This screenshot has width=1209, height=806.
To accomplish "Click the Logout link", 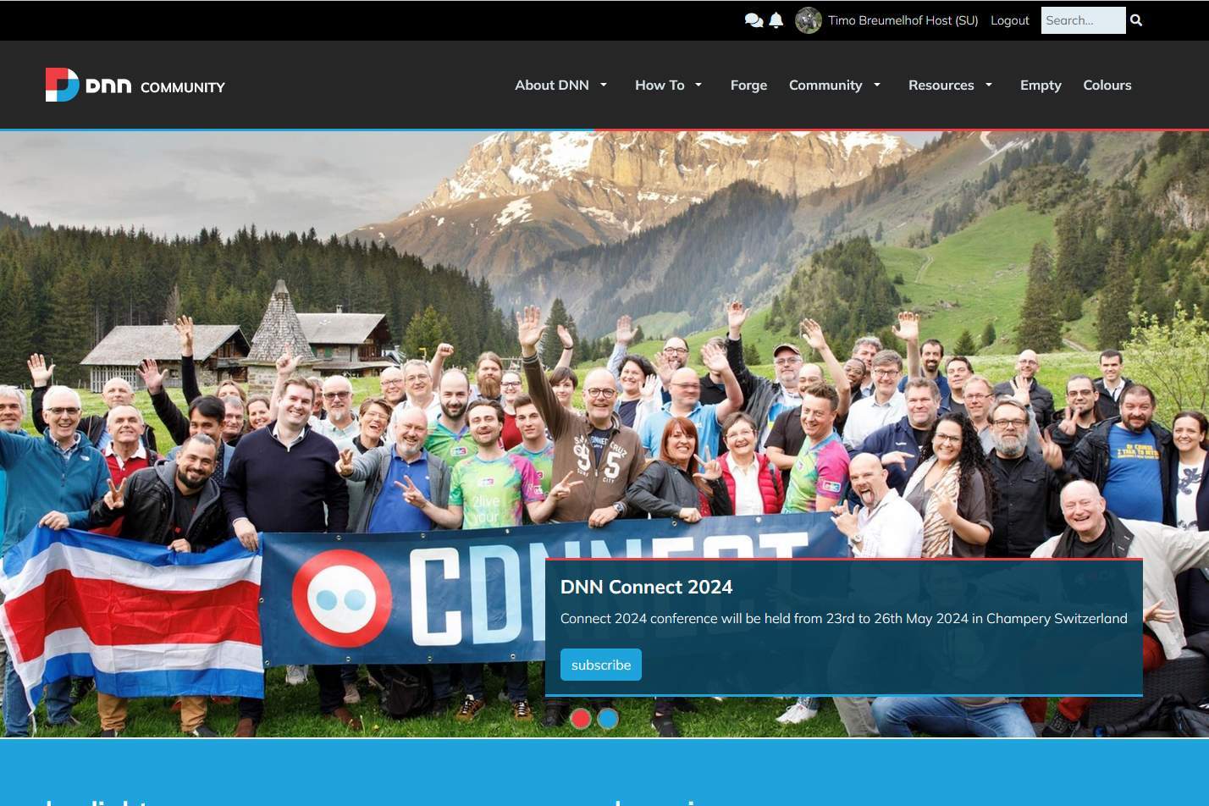I will tap(1010, 20).
